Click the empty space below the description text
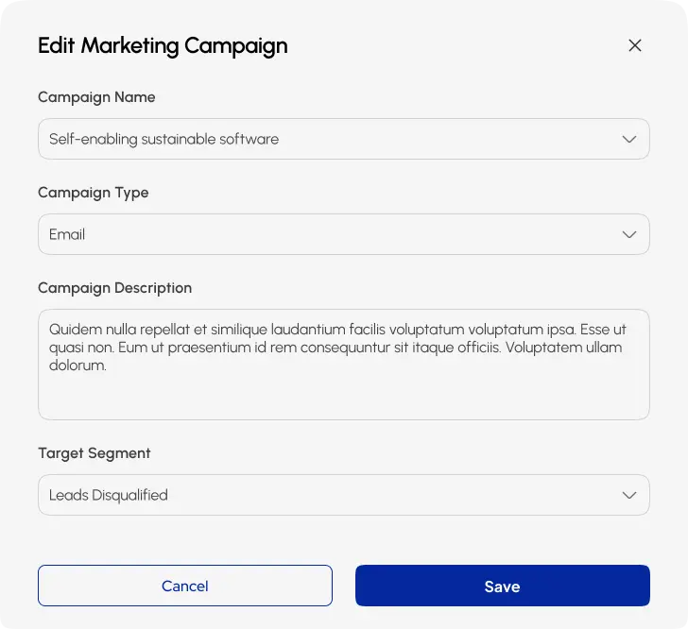Screen dimensions: 688x629 (x=344, y=397)
